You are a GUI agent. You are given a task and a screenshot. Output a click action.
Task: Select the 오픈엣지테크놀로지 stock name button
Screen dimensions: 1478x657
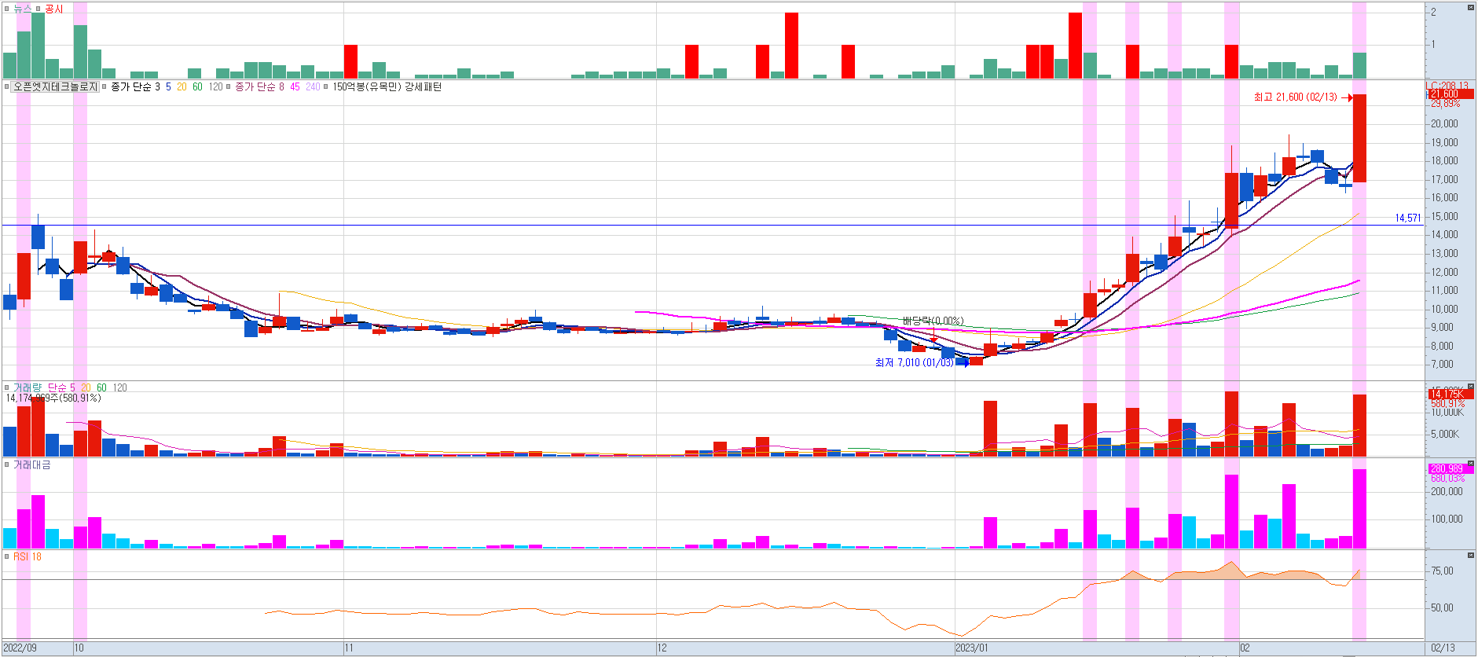[x=55, y=86]
